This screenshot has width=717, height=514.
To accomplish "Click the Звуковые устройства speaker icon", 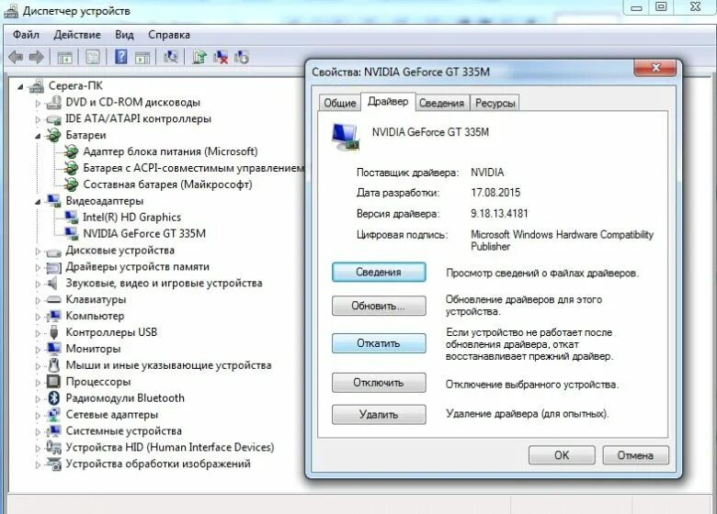I will click(52, 283).
